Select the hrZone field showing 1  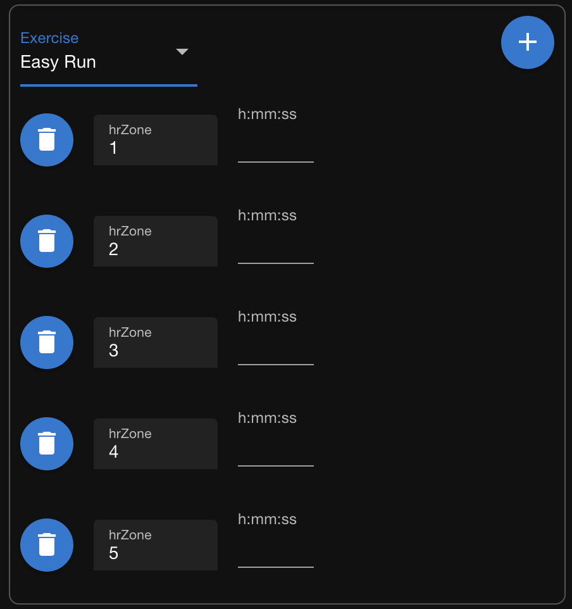click(x=155, y=141)
